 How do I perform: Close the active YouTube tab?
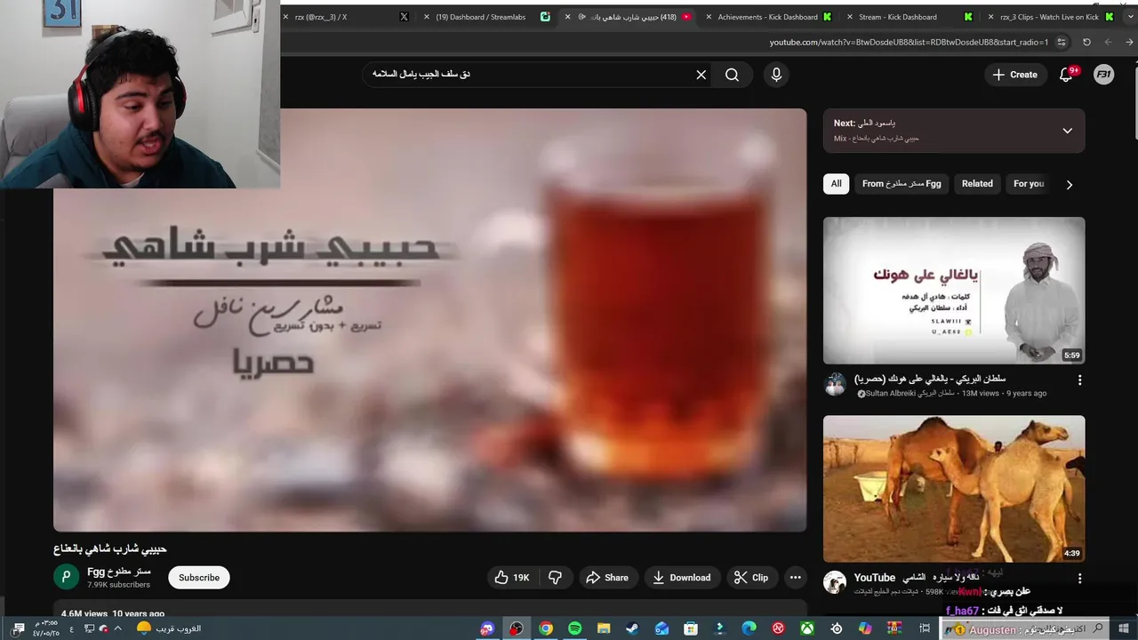click(x=568, y=17)
